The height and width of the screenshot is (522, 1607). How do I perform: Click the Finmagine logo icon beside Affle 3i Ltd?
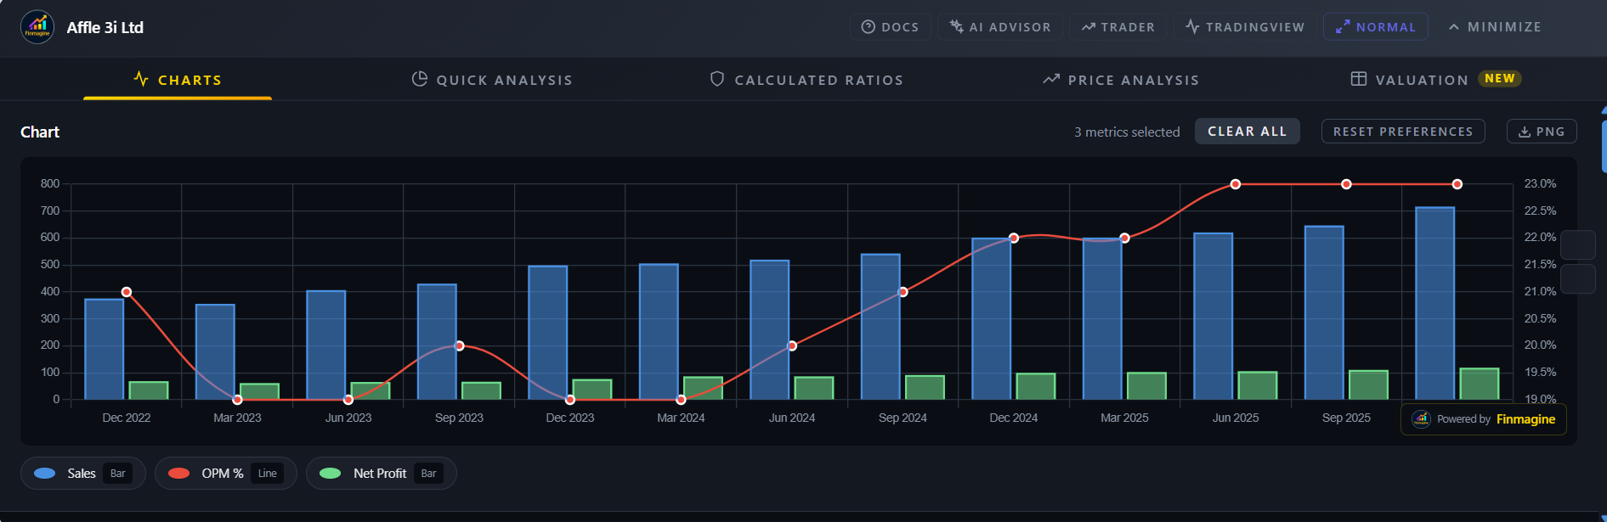[37, 27]
